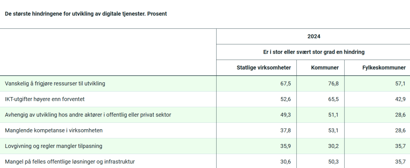Click the 57,1 value cell
410x168 pixels.
(x=400, y=84)
